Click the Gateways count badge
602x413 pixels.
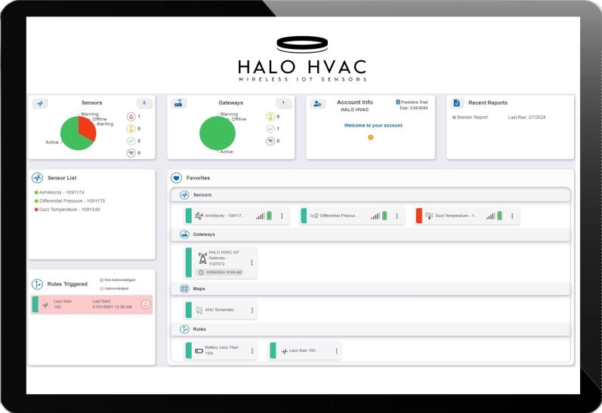click(283, 102)
